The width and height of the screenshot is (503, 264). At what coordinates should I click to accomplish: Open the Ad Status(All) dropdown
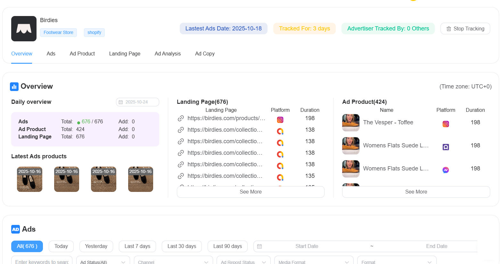click(x=103, y=262)
